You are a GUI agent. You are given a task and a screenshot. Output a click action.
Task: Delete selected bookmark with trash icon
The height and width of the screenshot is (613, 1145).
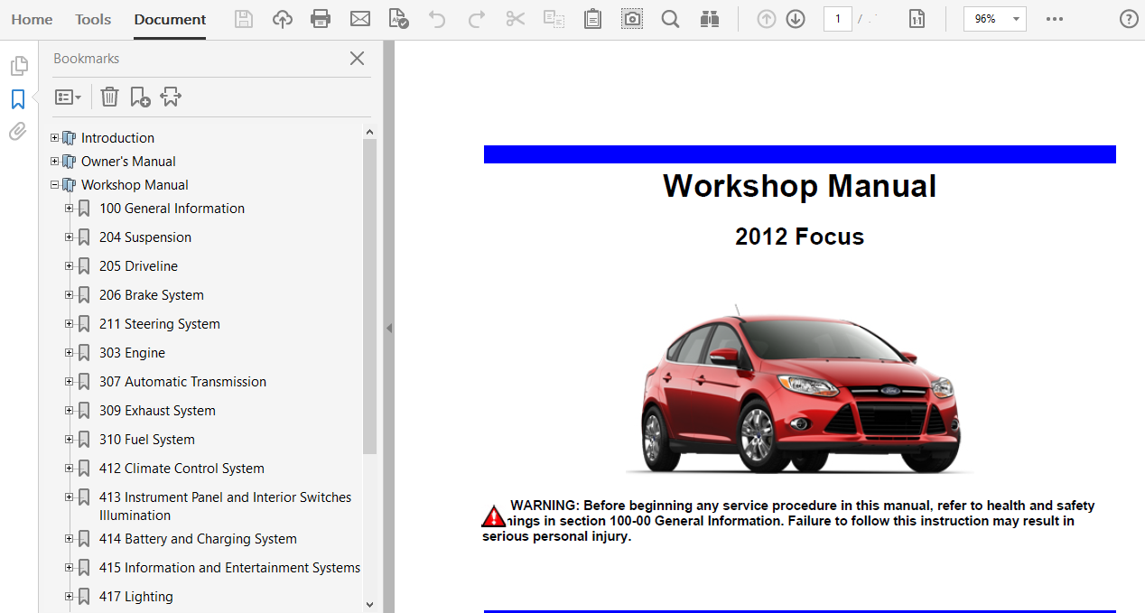109,97
